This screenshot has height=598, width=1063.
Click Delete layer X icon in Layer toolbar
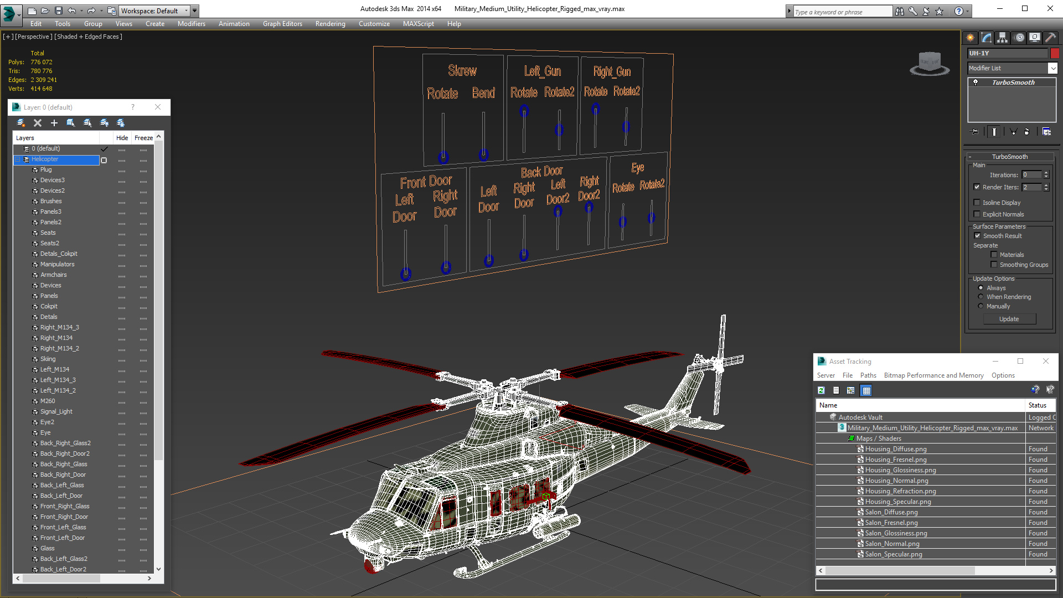click(38, 123)
